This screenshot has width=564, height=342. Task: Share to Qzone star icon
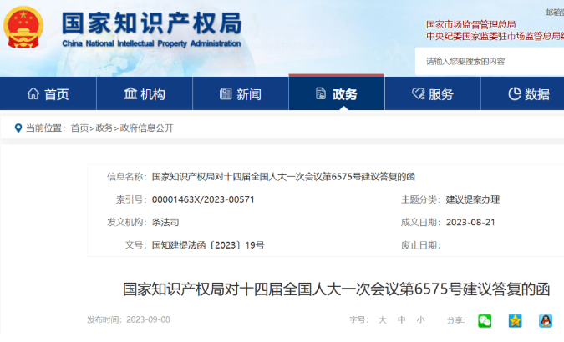[x=516, y=320]
